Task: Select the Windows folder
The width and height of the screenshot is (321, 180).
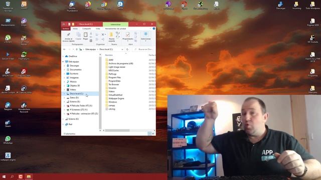Action: [x=112, y=102]
